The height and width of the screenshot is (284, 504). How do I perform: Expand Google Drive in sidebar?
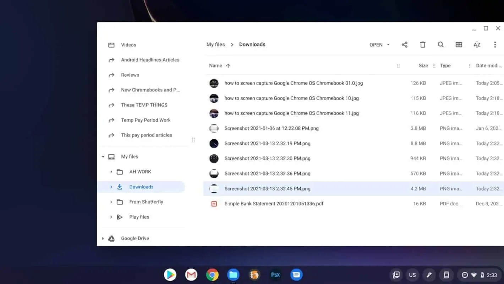point(103,239)
